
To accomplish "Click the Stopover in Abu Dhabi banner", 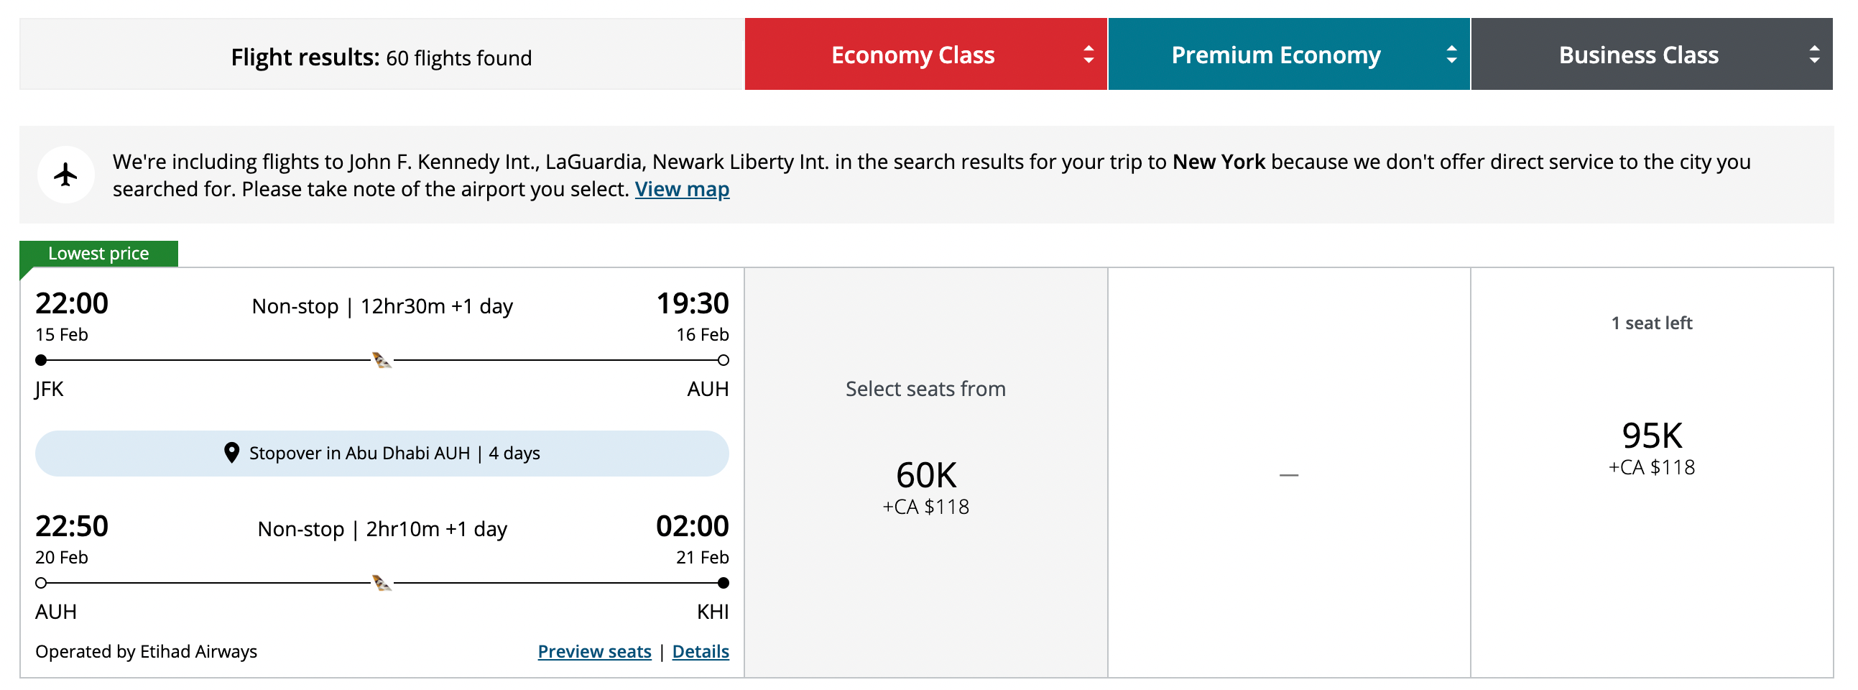I will click(382, 454).
